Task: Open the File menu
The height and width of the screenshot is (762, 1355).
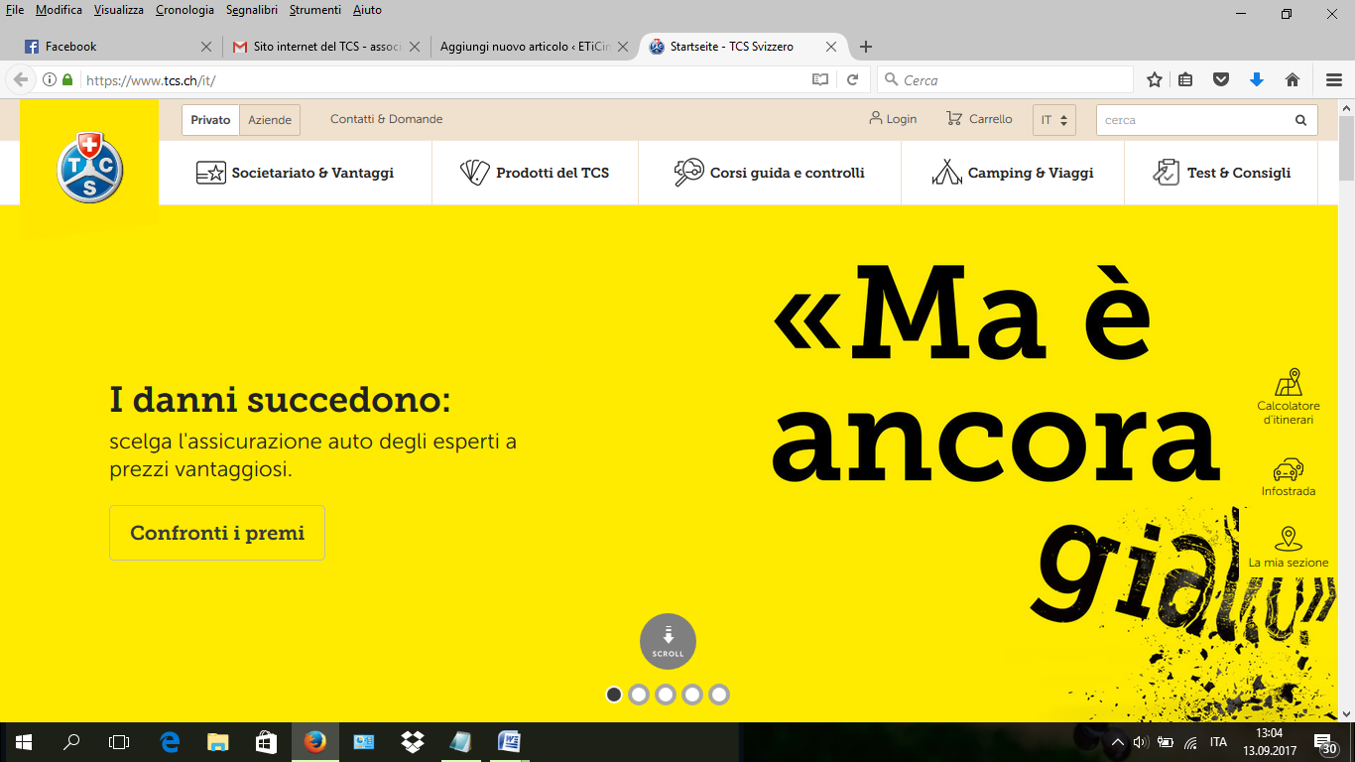Action: [15, 10]
